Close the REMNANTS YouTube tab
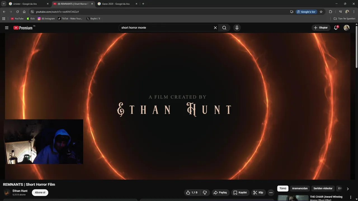The height and width of the screenshot is (201, 358). [92, 4]
